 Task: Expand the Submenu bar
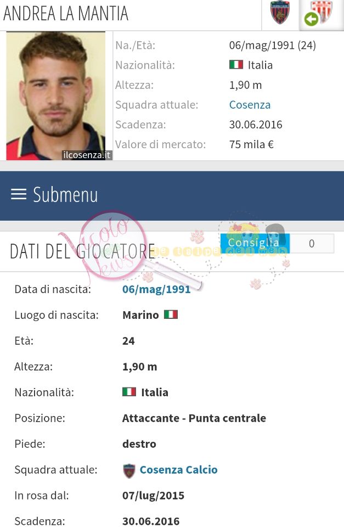pyautogui.click(x=172, y=195)
